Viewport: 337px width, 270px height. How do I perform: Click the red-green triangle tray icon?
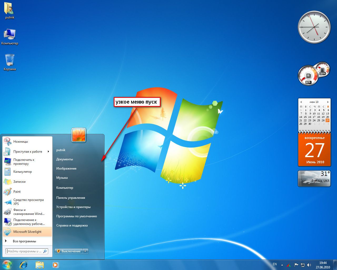(289, 265)
